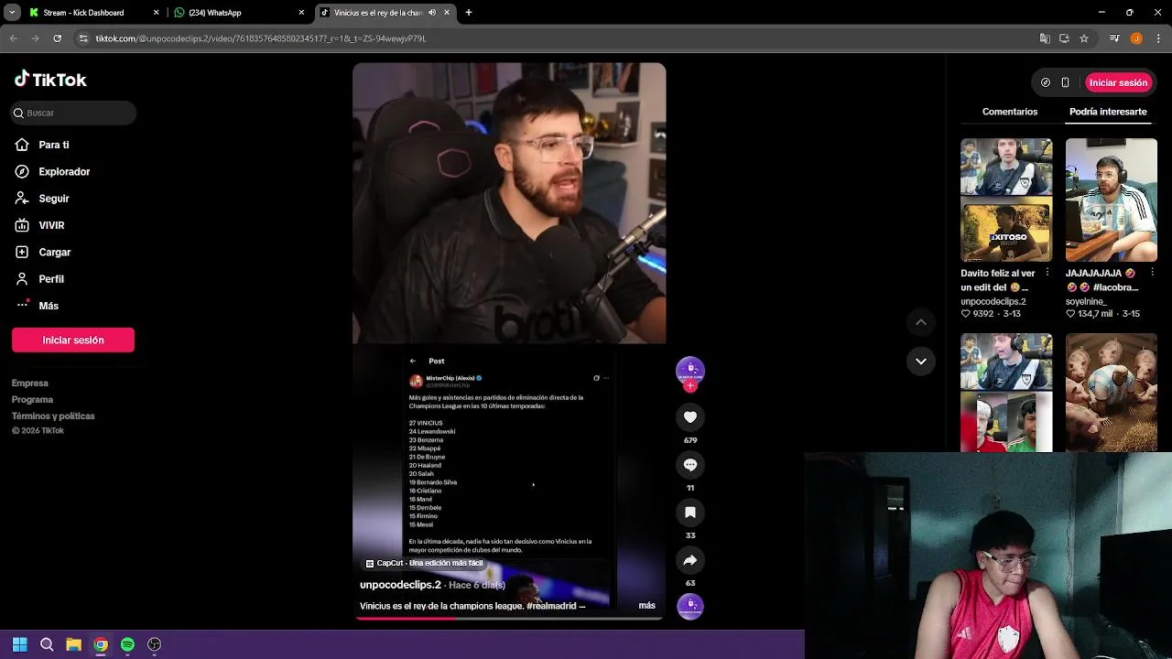Open the 'Davito feliz al ver' video thumbnail
Image resolution: width=1172 pixels, height=659 pixels.
coord(1006,200)
